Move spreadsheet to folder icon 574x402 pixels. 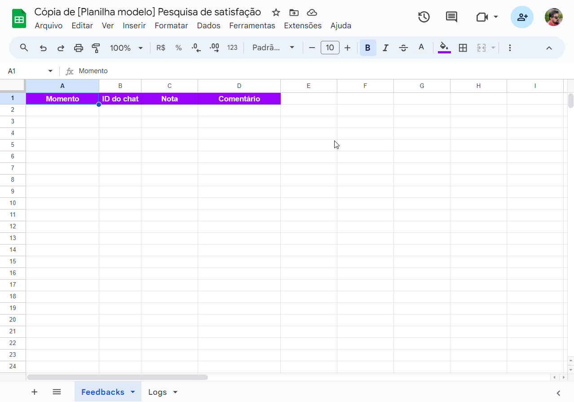[294, 13]
